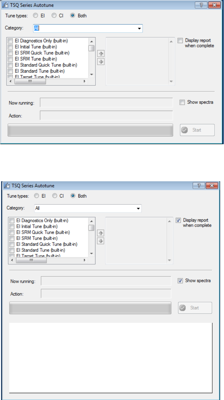The height and width of the screenshot is (400, 224).
Task: Select the CI tune type in the collapsed Autotune window
Action: click(54, 16)
